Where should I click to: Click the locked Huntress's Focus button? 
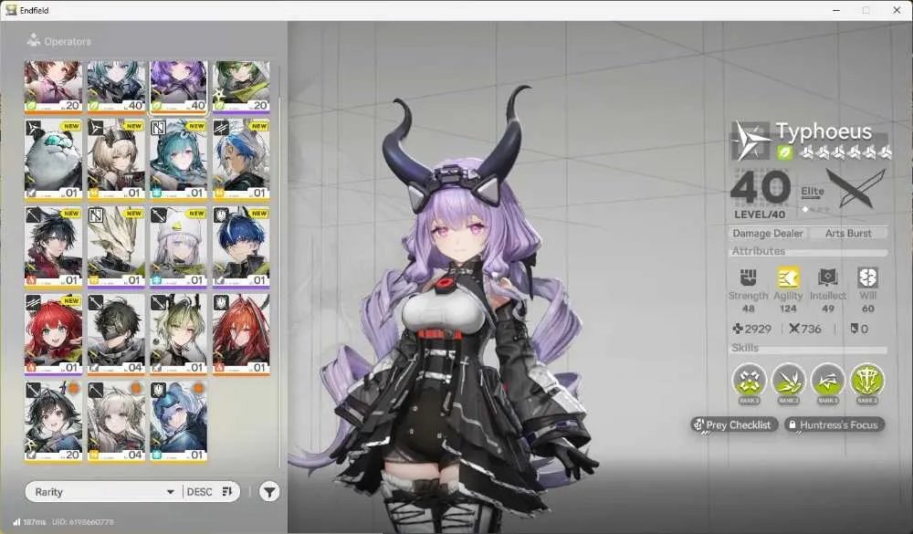(x=834, y=425)
